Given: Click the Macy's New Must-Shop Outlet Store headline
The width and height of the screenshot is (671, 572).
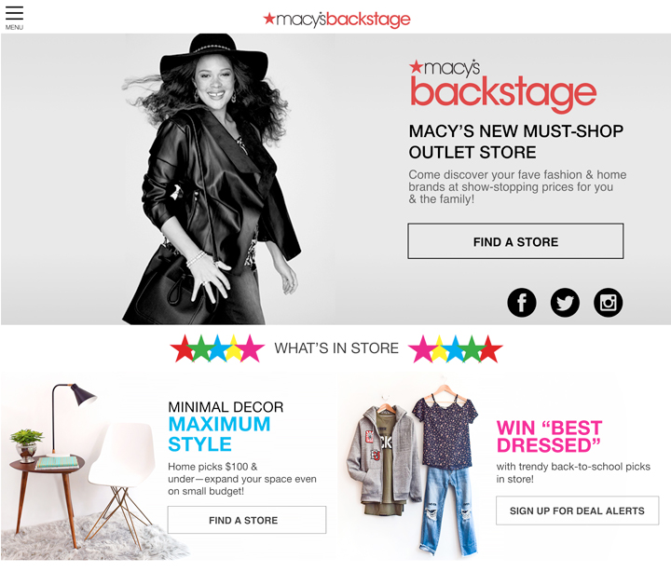Looking at the screenshot, I should point(515,142).
